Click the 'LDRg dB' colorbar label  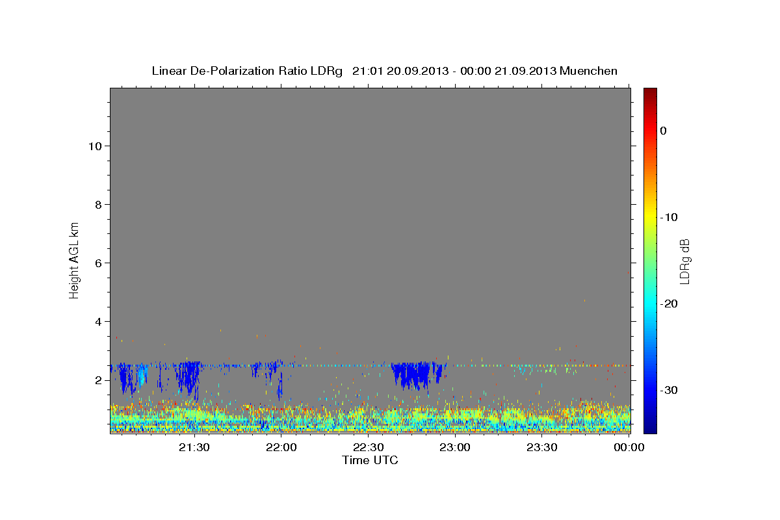tap(684, 261)
